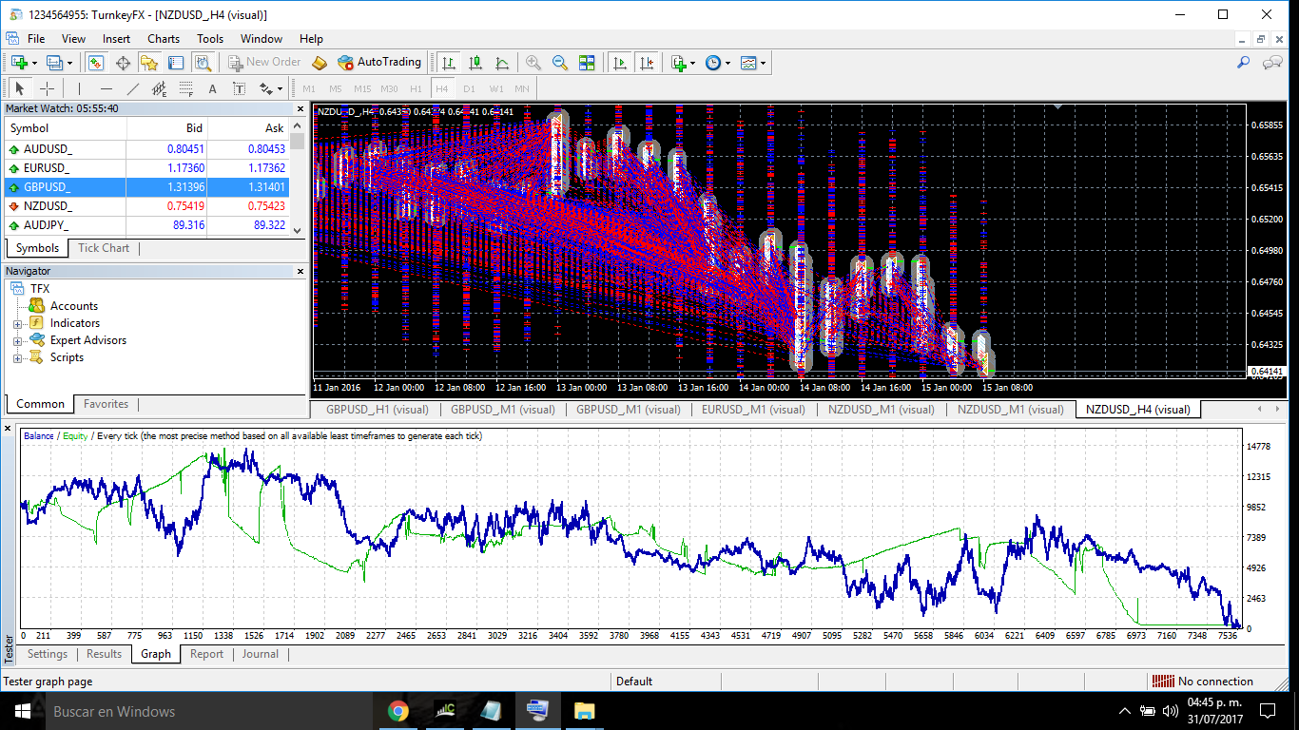Click the search magnifier icon top right
This screenshot has width=1299, height=730.
point(1243,63)
